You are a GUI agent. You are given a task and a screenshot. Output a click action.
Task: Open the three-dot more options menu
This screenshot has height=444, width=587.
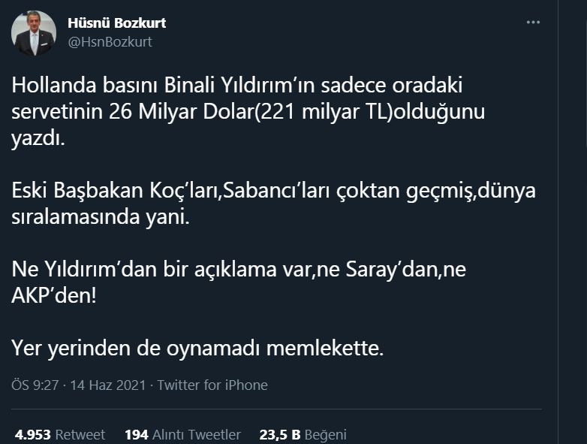533,23
